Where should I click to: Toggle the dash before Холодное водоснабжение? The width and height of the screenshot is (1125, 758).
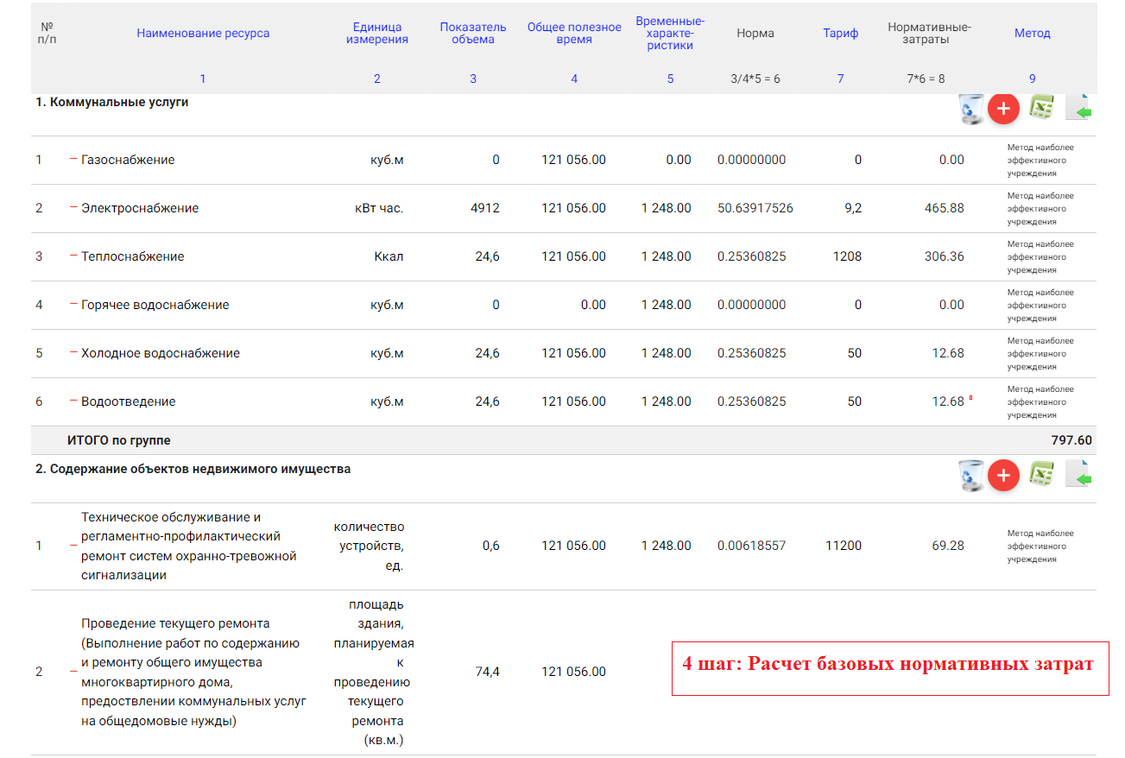coord(73,352)
